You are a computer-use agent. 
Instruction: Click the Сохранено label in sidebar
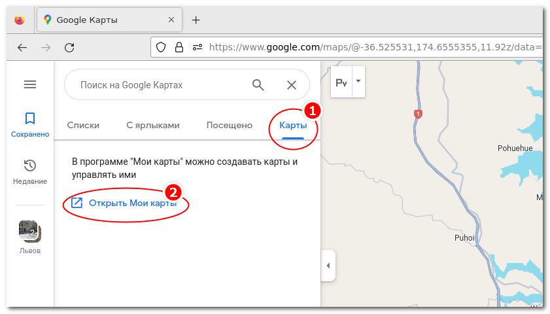30,134
